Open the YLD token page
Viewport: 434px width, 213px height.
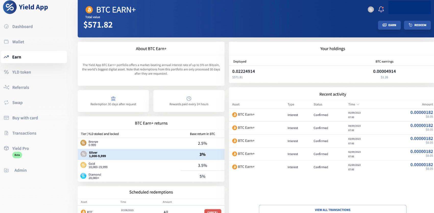coord(21,72)
